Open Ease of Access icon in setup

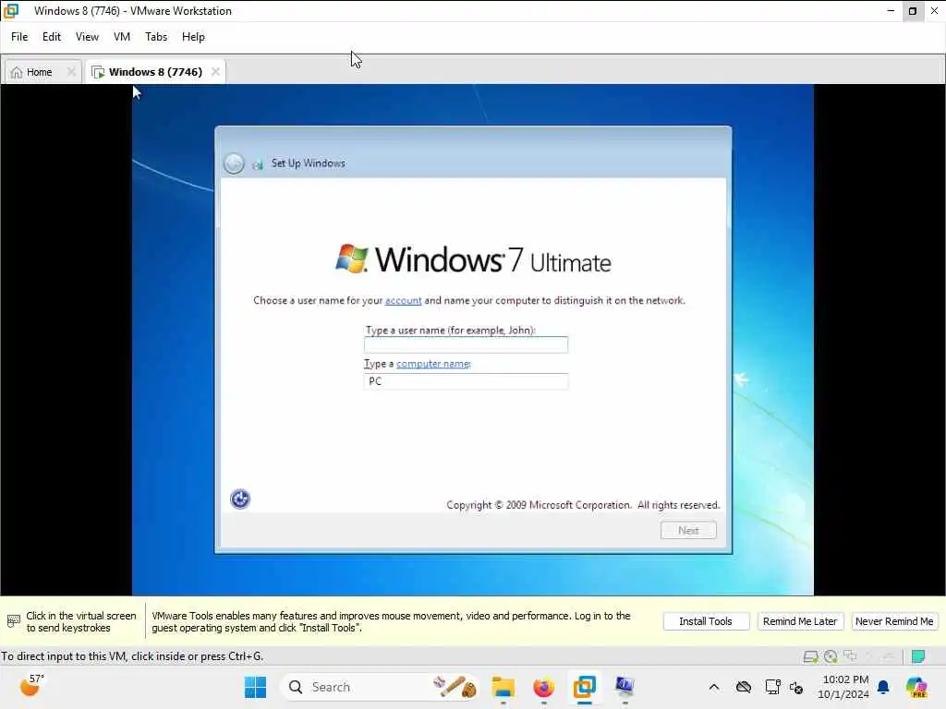(x=240, y=499)
